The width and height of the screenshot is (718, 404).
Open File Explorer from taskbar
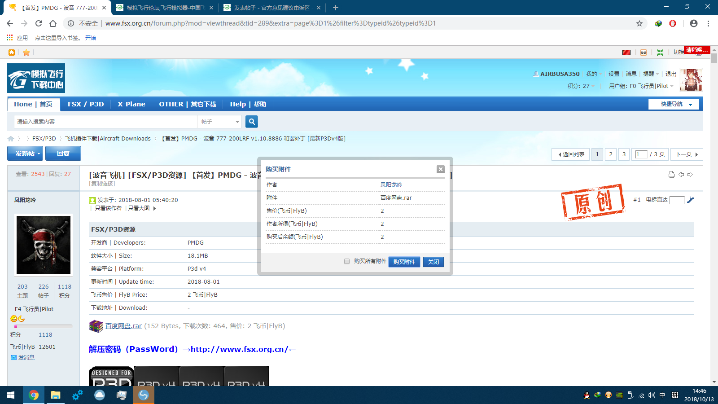click(x=56, y=395)
